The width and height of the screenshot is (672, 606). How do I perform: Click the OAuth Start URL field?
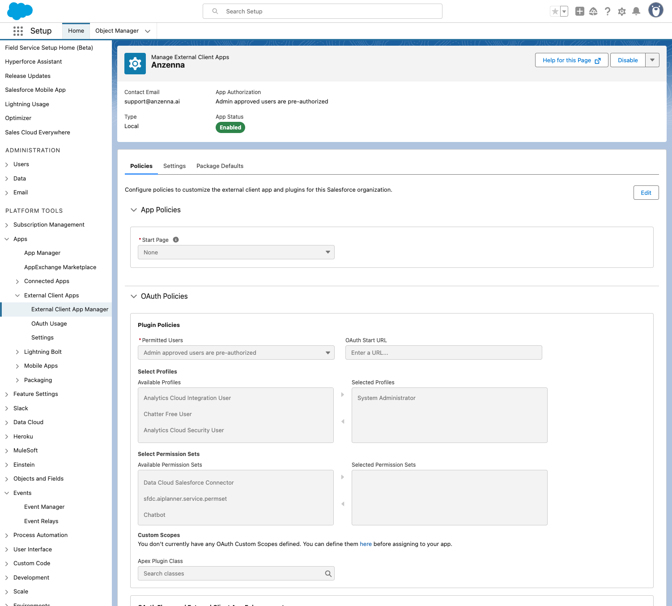point(443,352)
